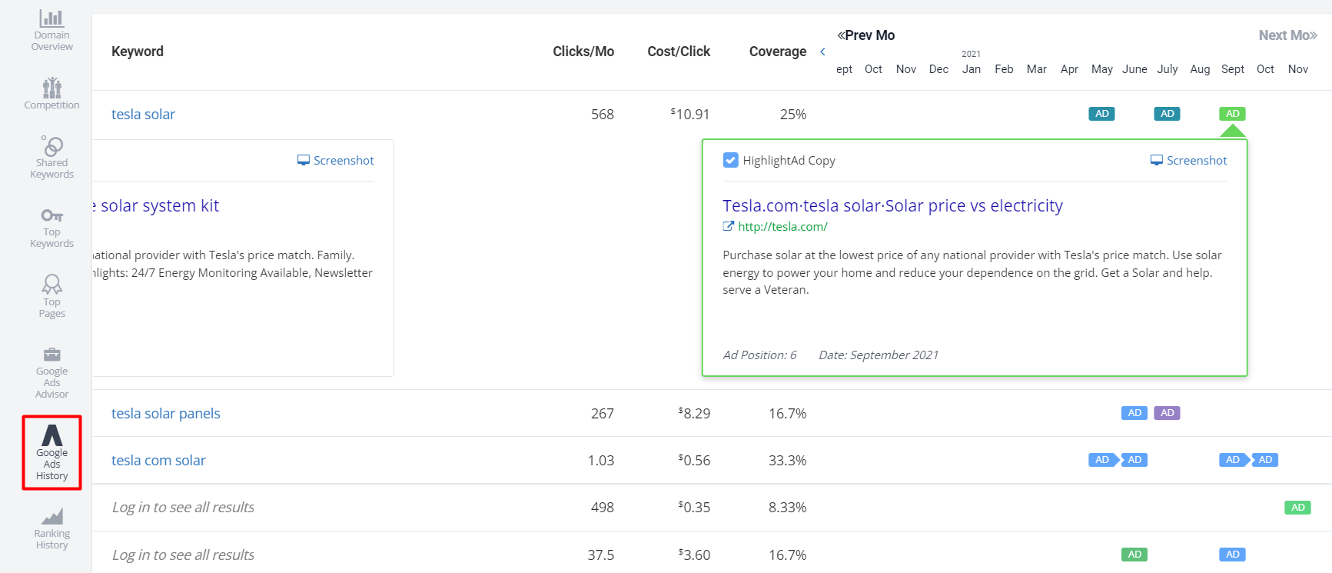
Task: Sort by Cost/Click column header
Action: (679, 52)
